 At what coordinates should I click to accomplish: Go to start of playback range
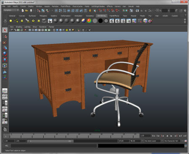[154, 136]
